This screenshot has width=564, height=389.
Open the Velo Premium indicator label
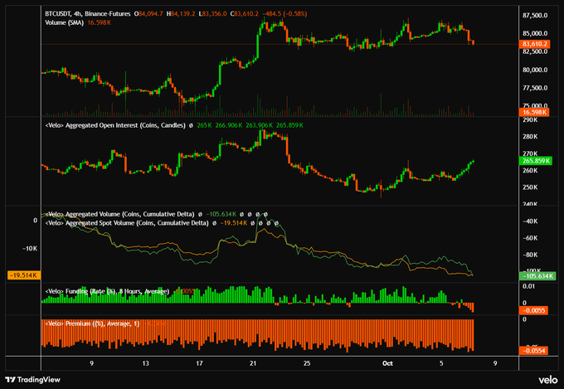pyautogui.click(x=92, y=323)
